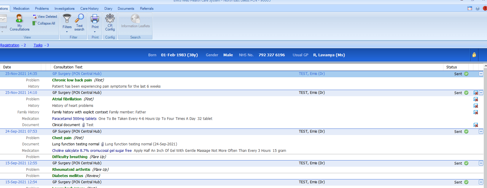Open Paracetamol 500mg tablets medication

(x=74, y=119)
